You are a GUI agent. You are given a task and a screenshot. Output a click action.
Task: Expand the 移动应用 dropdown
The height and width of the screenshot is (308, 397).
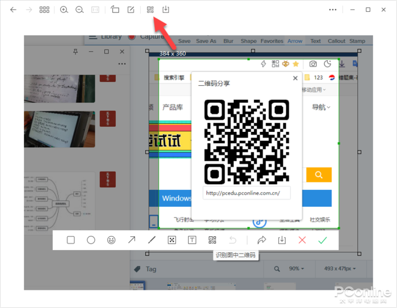tap(314, 90)
